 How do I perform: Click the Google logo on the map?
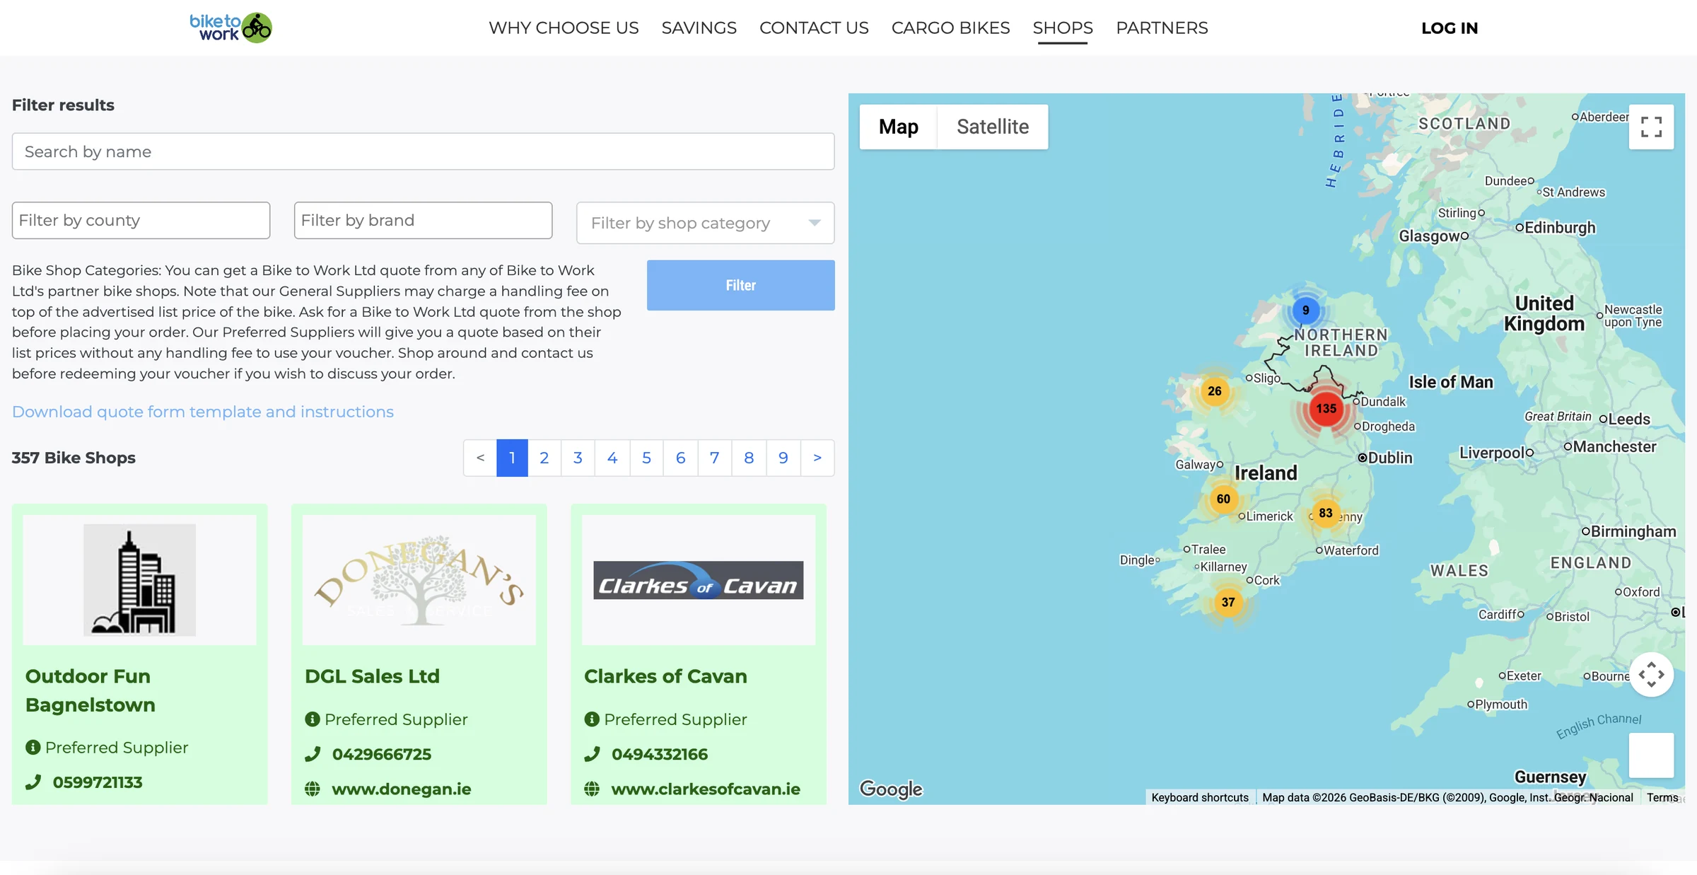click(x=891, y=789)
